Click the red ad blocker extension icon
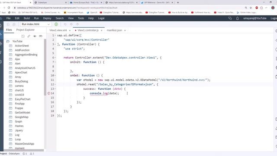This screenshot has height=156, width=277. point(257,8)
